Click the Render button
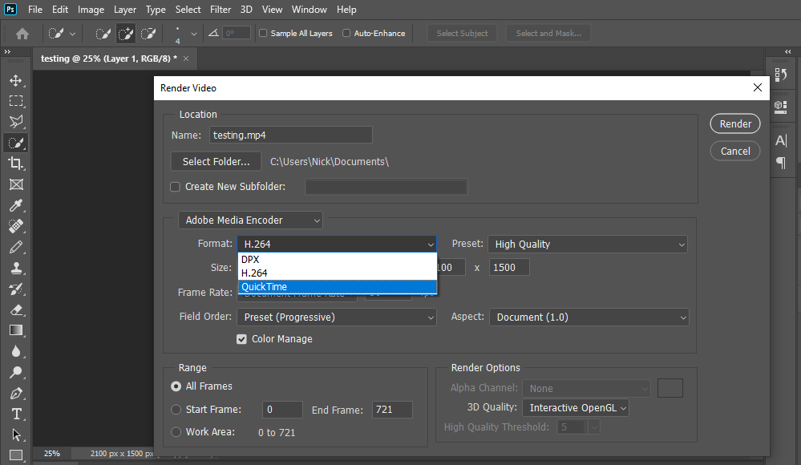The height and width of the screenshot is (465, 801). [x=735, y=123]
